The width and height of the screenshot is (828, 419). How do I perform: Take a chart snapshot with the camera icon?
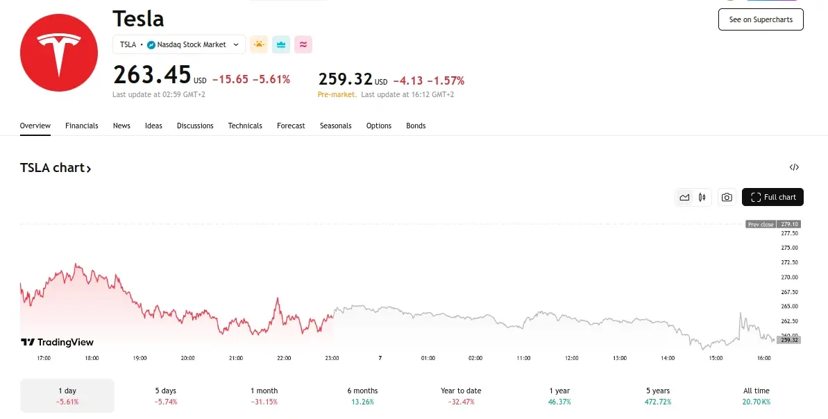[x=727, y=197]
